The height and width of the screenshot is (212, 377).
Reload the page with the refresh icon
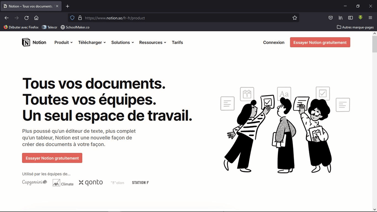(x=27, y=18)
